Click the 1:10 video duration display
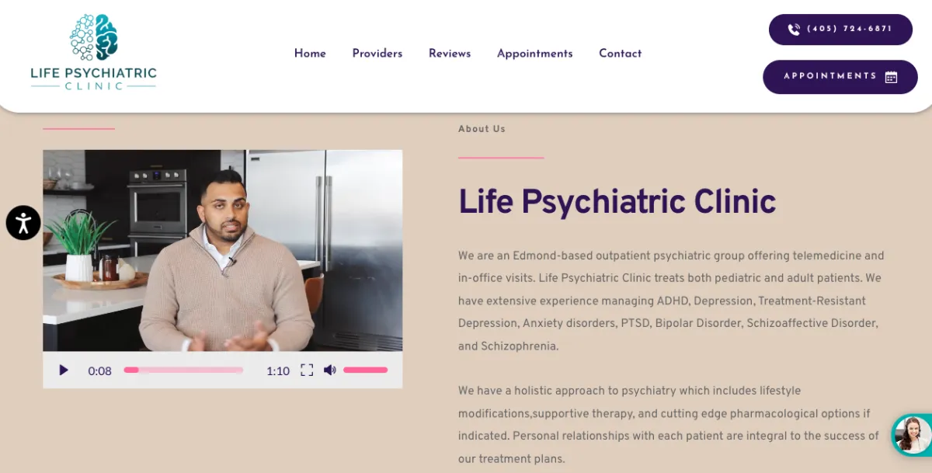Viewport: 932px width, 473px height. pos(278,371)
